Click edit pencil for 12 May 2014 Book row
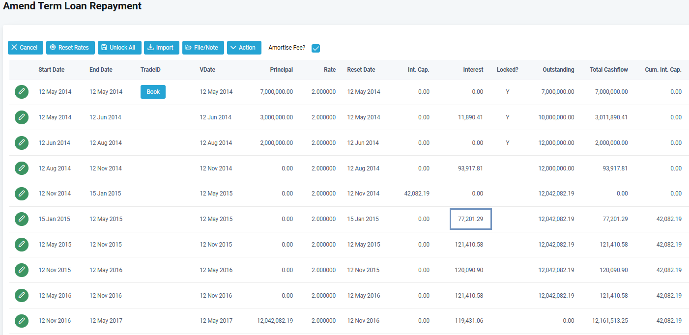 click(x=21, y=92)
